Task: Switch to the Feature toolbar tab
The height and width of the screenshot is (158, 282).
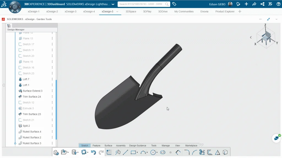Action: click(96, 145)
